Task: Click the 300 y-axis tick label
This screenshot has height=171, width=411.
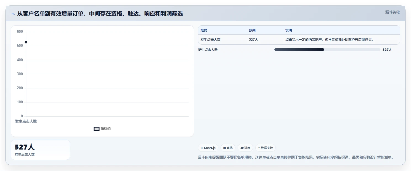Action: click(x=20, y=74)
